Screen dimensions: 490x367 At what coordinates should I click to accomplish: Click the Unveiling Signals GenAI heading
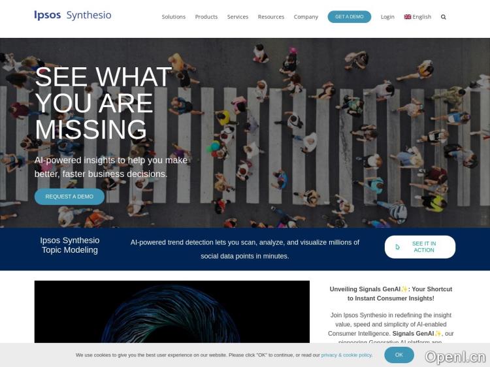[x=391, y=294]
